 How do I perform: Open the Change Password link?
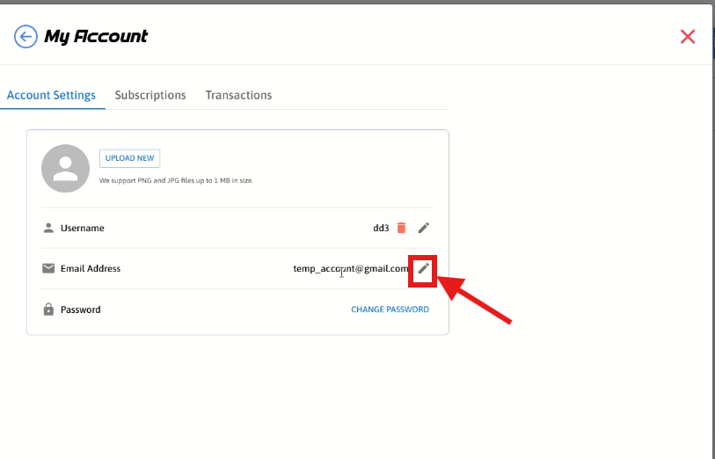[390, 310]
